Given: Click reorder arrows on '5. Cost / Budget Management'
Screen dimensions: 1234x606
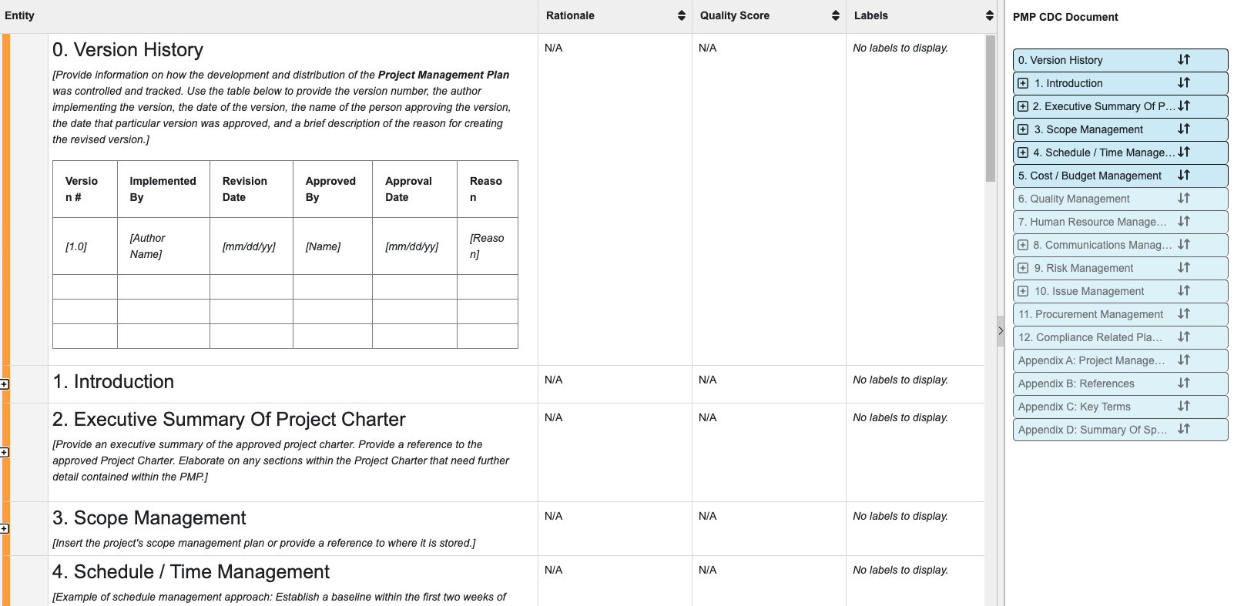Looking at the screenshot, I should click(1185, 176).
